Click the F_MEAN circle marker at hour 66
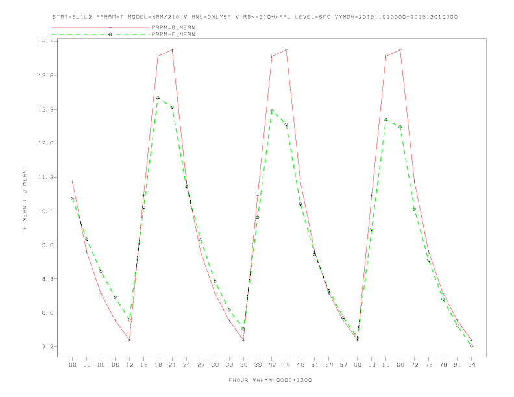 pyautogui.click(x=386, y=119)
